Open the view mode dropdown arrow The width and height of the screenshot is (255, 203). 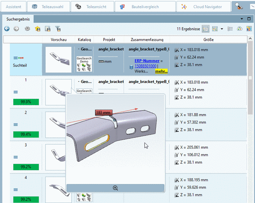tap(222, 29)
